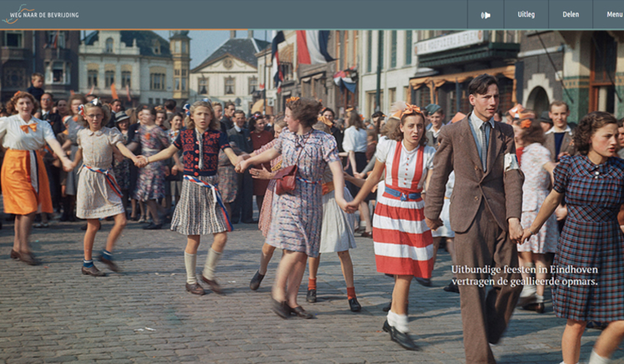Open the Uitleg explanation section
624x364 pixels.
pyautogui.click(x=526, y=14)
